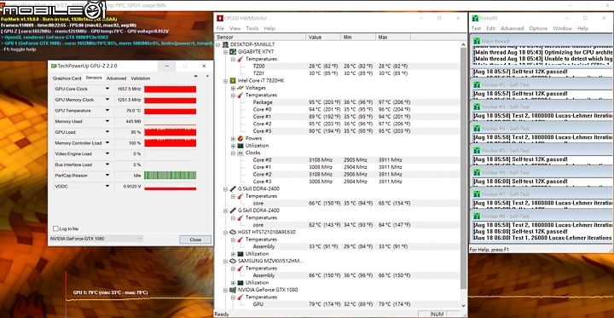614x318 pixels.
Task: Click the DESKTOP-5MI6UL7 computer icon
Action: 225,44
